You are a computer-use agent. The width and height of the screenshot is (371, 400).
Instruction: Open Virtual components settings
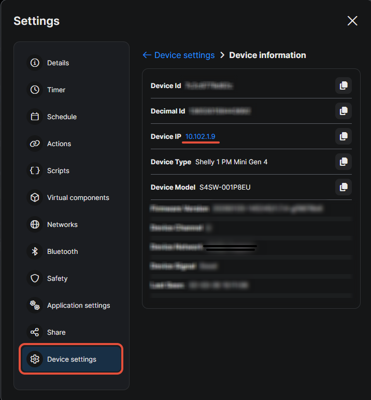[x=78, y=197]
